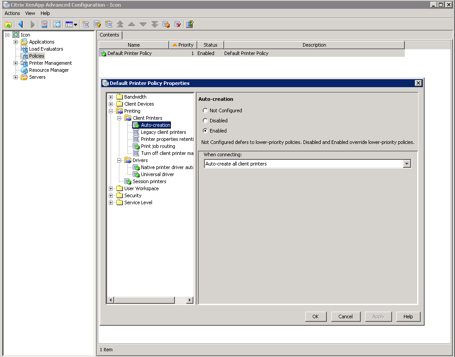
Task: Click the decrease priority down arrow icon
Action: click(143, 24)
